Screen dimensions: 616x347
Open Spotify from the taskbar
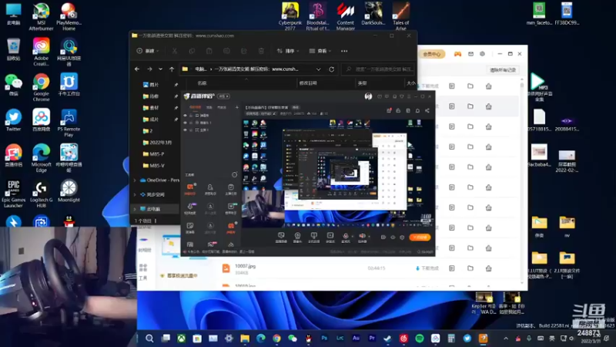tap(420, 339)
